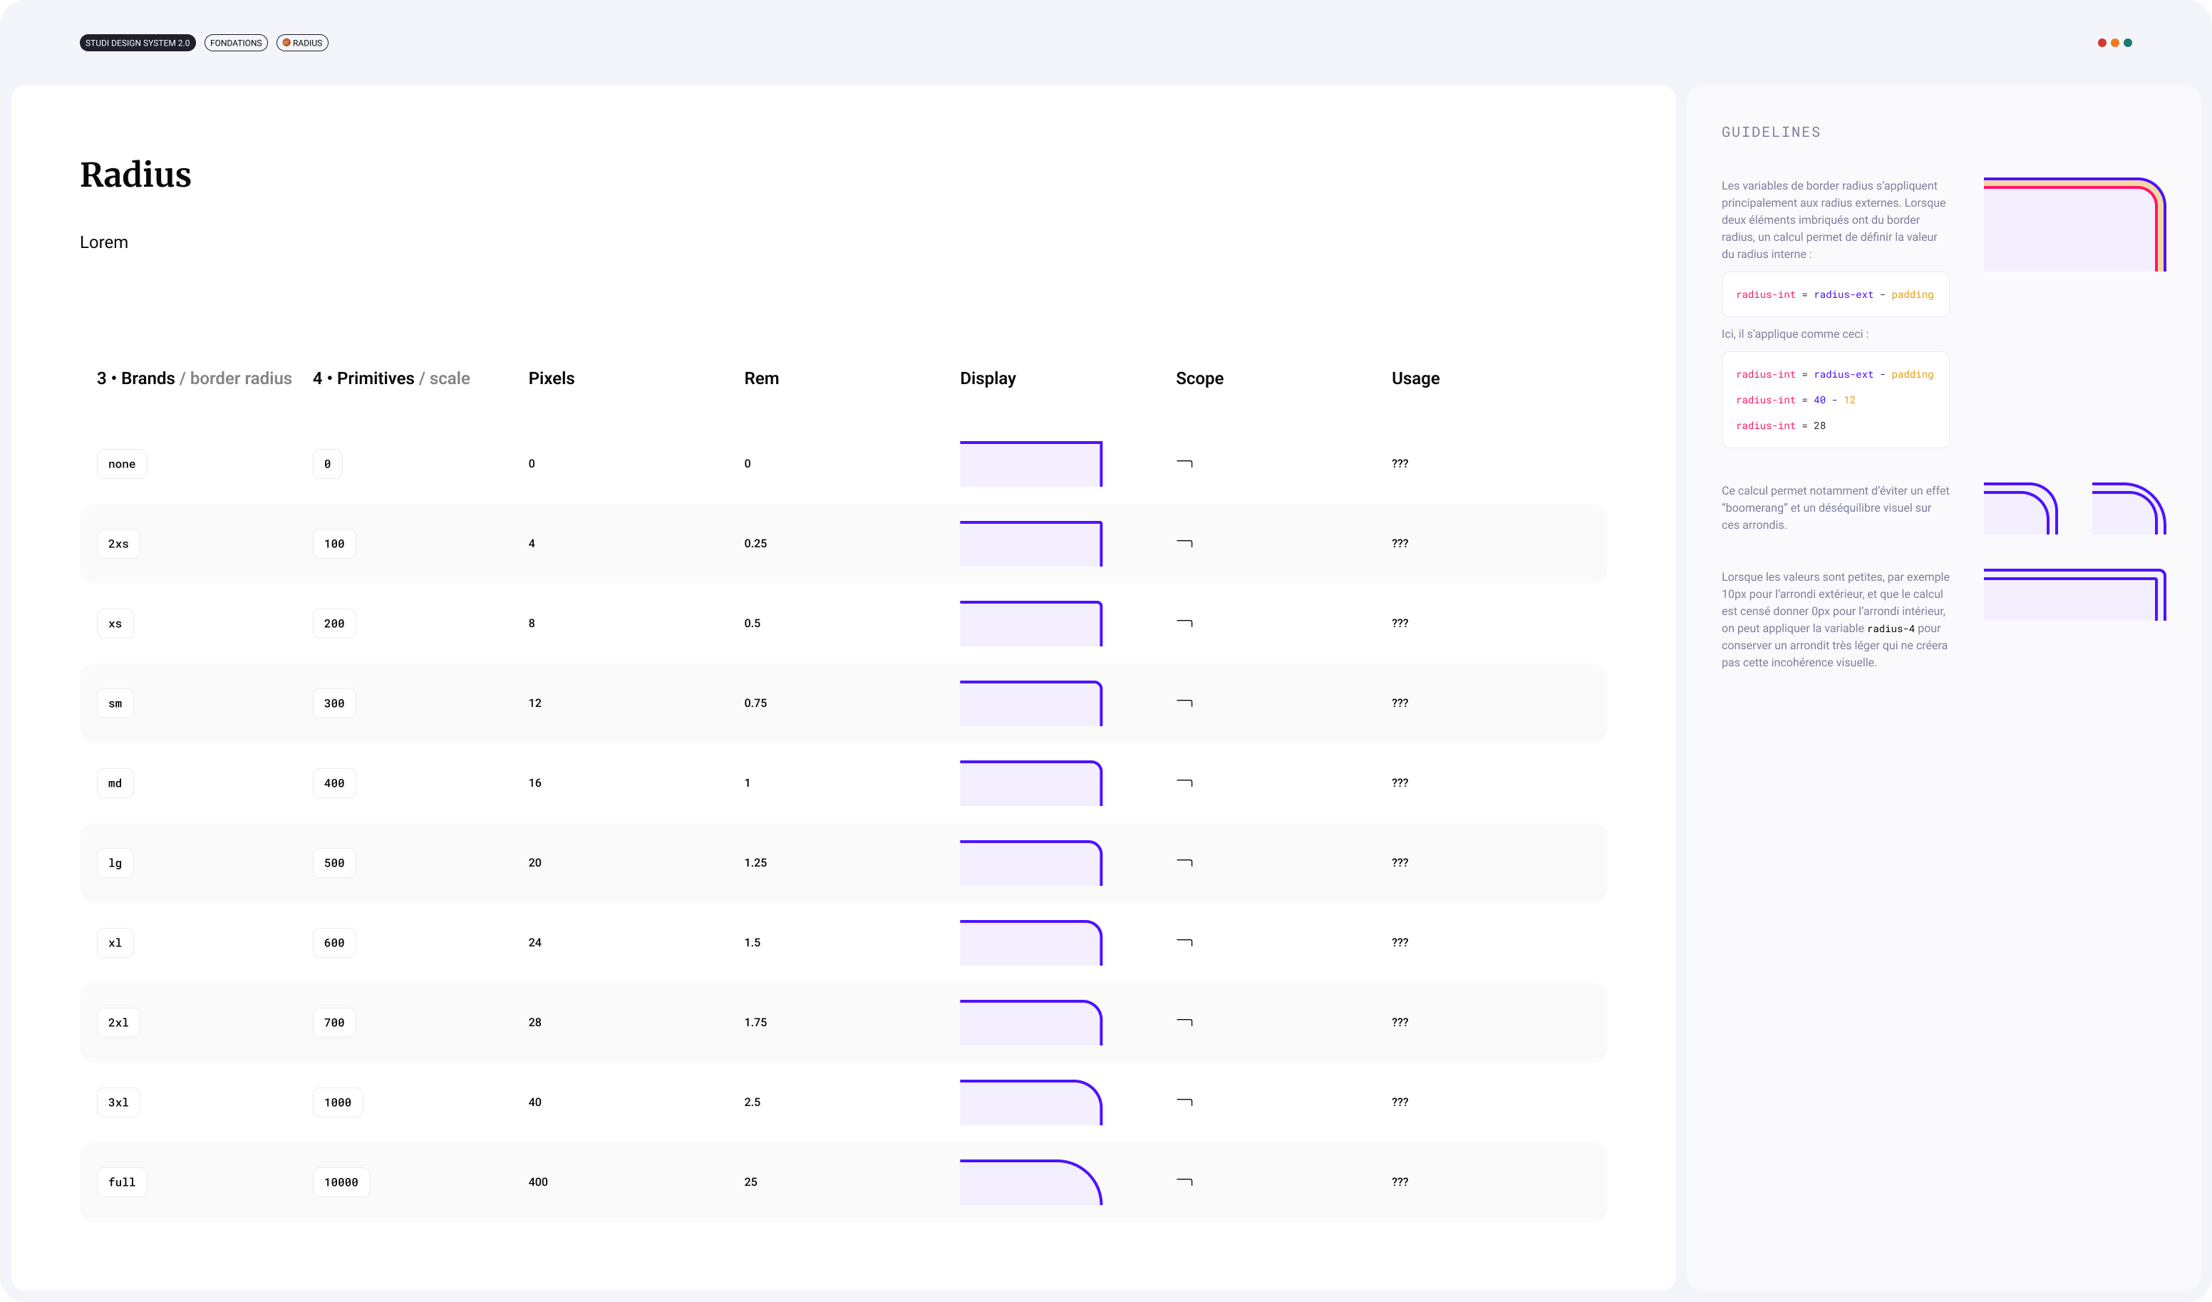Screen dimensions: 2212x1302
Task: Click the teal dot at the top right
Action: (x=2128, y=43)
